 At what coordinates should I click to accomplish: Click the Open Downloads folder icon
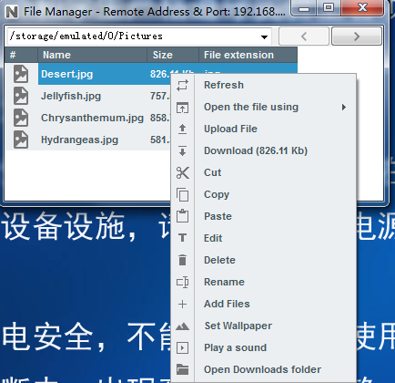pos(182,369)
